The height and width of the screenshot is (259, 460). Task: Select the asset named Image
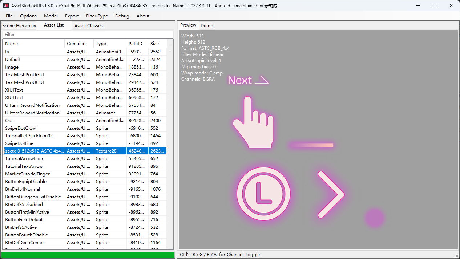tap(85, 67)
